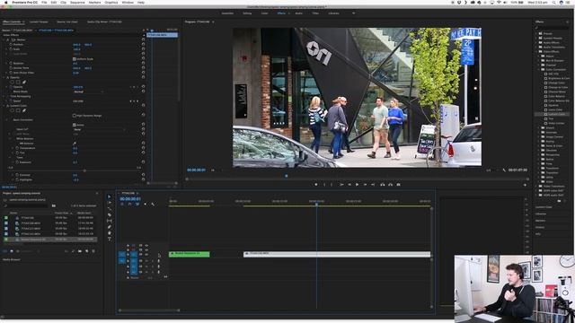Enable the High Dynamic Range checkbox
The width and height of the screenshot is (575, 323).
pos(75,116)
